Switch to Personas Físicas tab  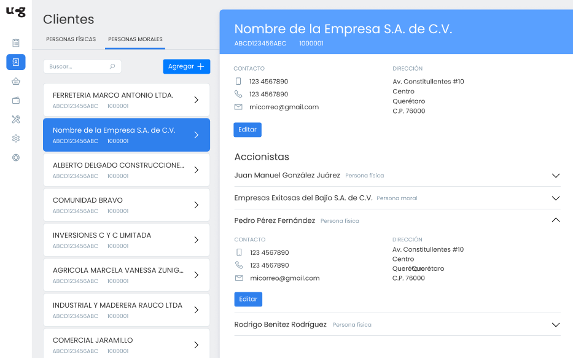click(71, 39)
